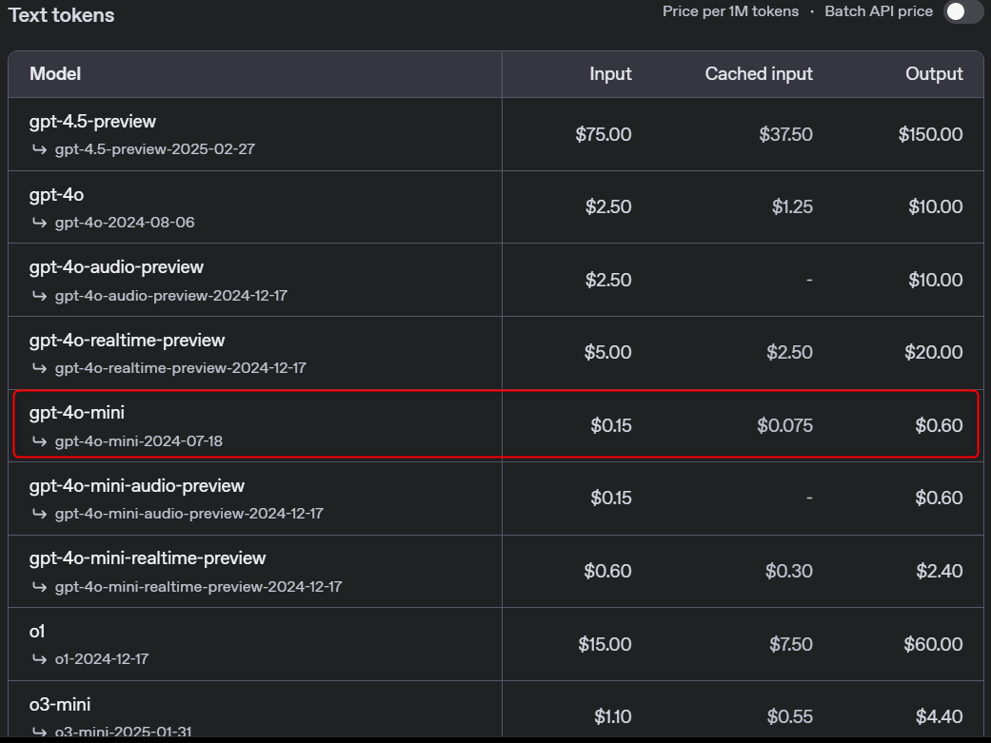Click snapshot gpt-4o-audio-preview-2024-12-17
Image resolution: width=991 pixels, height=743 pixels.
click(170, 296)
